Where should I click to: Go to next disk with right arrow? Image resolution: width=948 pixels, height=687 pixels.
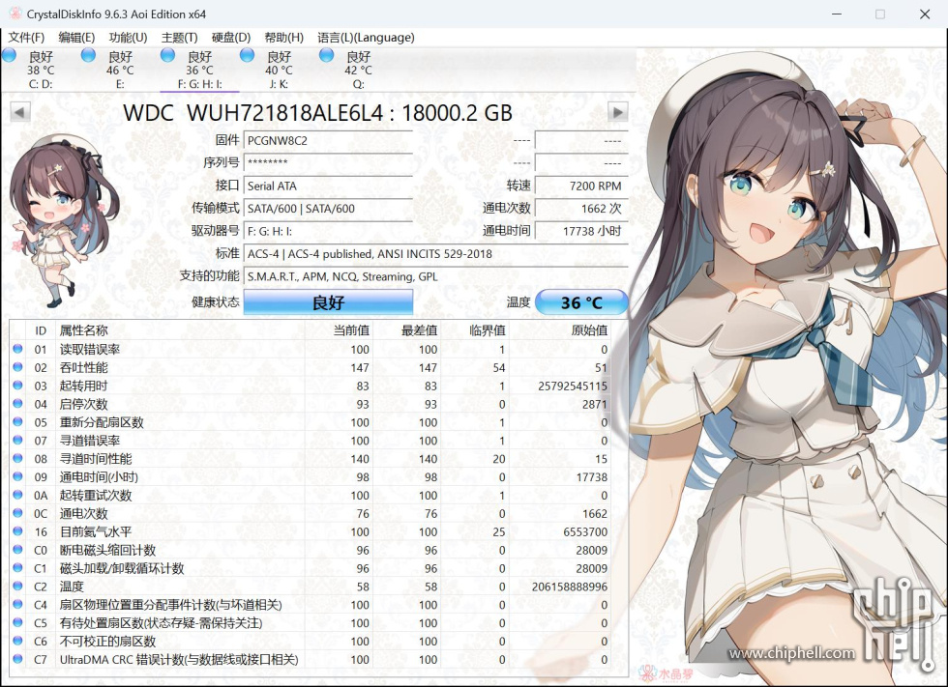[x=617, y=112]
